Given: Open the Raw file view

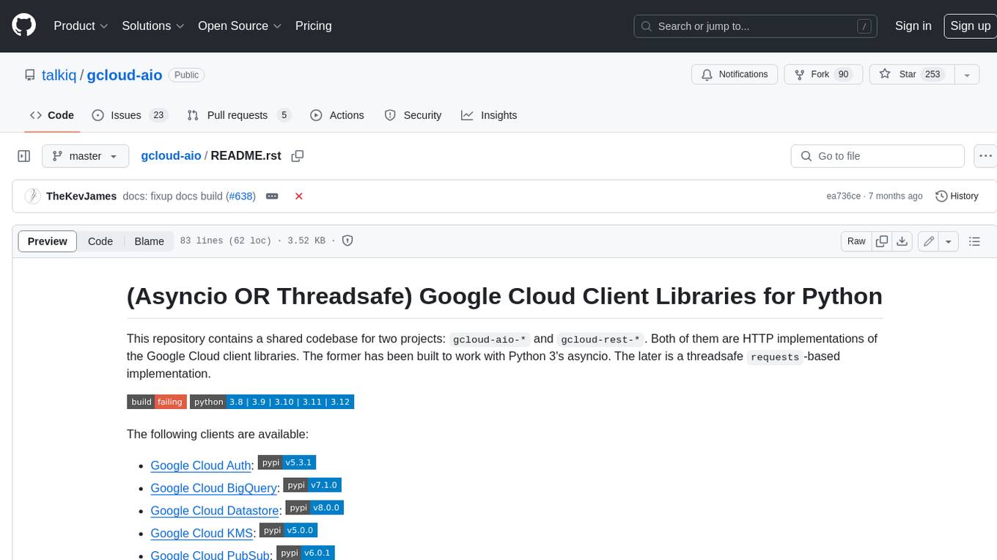Looking at the screenshot, I should pyautogui.click(x=856, y=241).
